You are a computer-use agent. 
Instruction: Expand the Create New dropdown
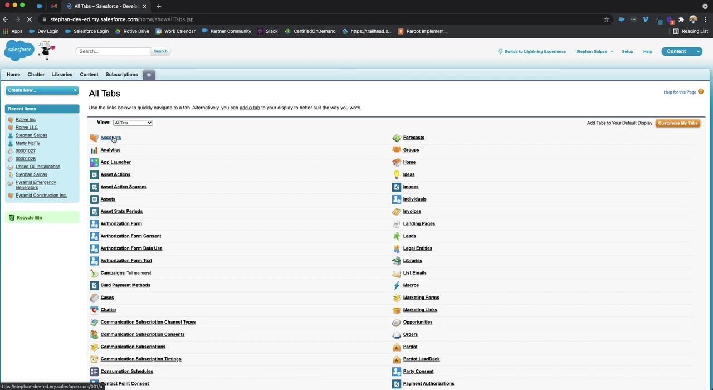point(42,90)
